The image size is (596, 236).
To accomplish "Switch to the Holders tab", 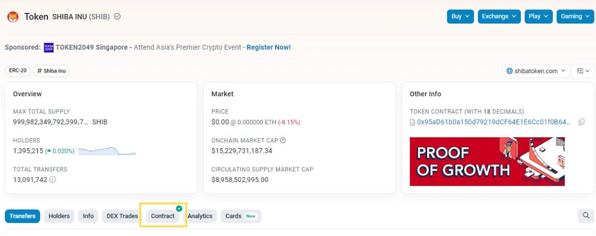I will (x=59, y=216).
